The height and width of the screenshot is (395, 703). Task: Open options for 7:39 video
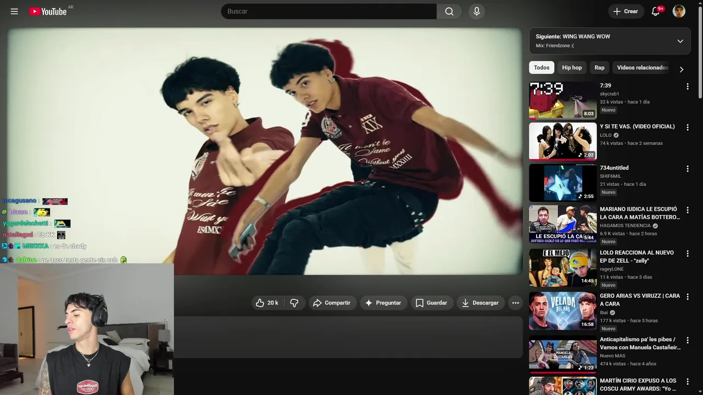point(687,86)
